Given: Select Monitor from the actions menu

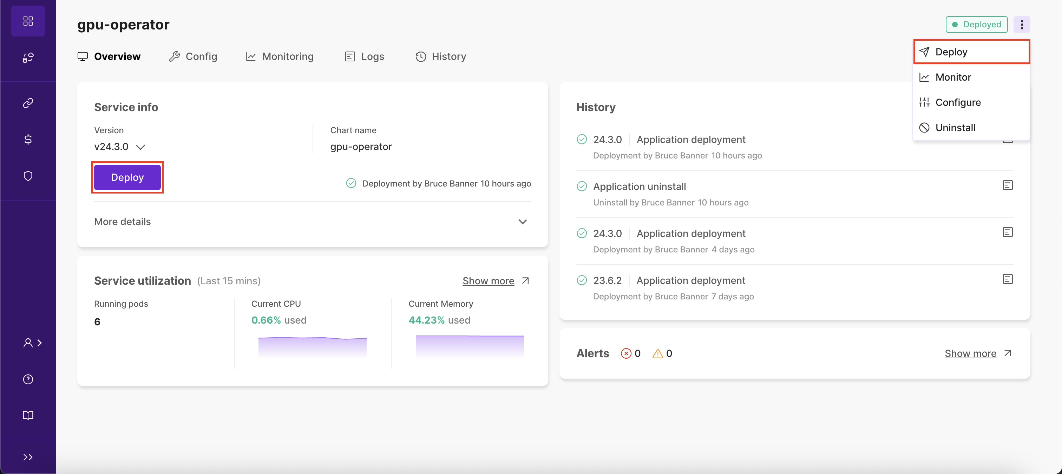Looking at the screenshot, I should (x=971, y=77).
